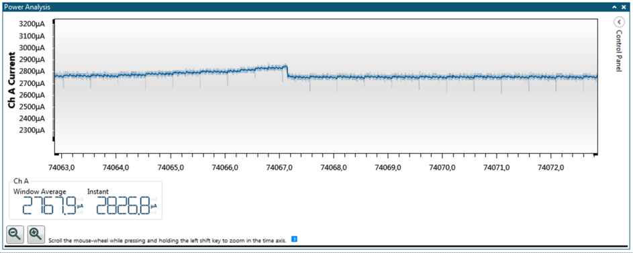Click the 74071,0 time axis label
The image size is (633, 253).
496,167
